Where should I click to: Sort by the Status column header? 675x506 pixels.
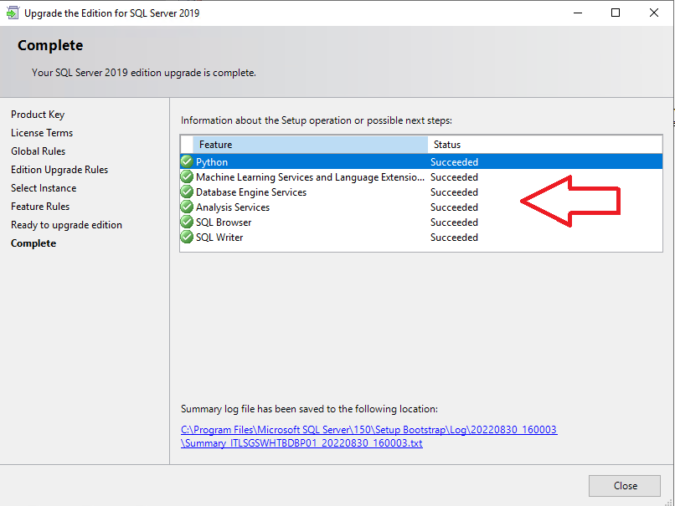(x=544, y=145)
